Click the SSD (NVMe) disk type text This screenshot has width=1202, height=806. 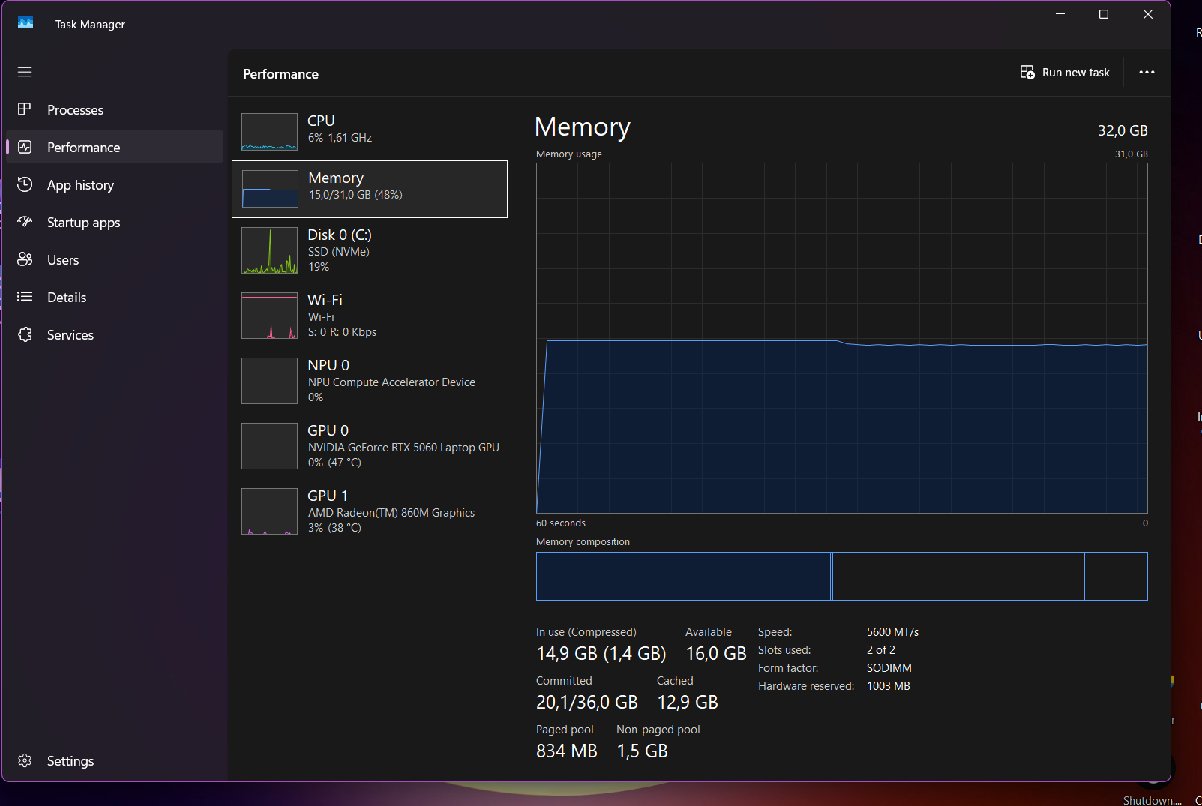(339, 252)
